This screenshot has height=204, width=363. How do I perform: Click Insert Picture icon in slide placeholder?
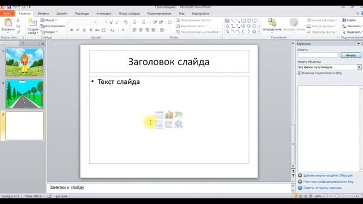pyautogui.click(x=159, y=125)
